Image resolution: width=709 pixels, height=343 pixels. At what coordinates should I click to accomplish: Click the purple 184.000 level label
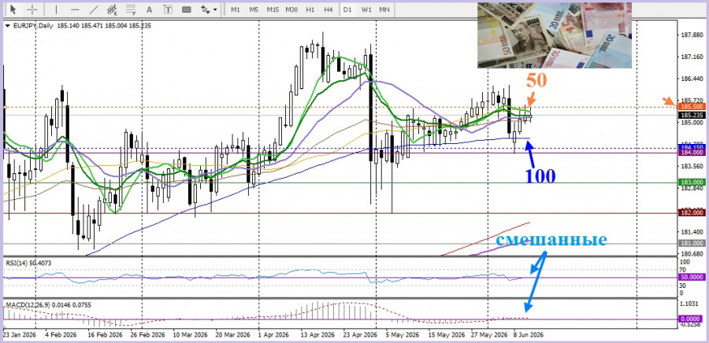(690, 153)
